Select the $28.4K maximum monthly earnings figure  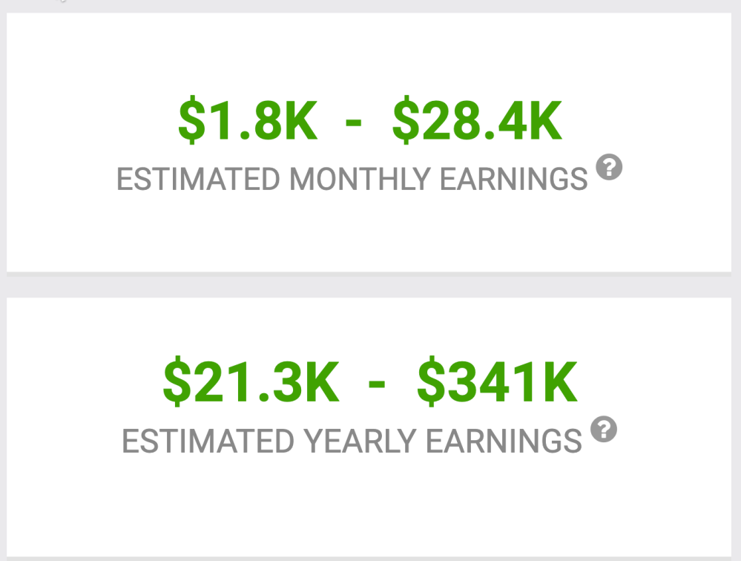click(477, 122)
